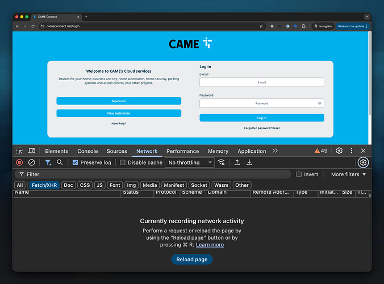The image size is (384, 284).
Task: Reload the page with the browser refresh icon
Action: 33,26
